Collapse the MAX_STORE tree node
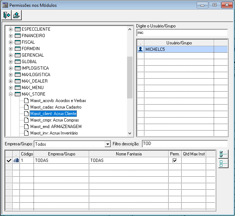Image resolution: width=235 pixels, height=216 pixels. pyautogui.click(x=10, y=94)
